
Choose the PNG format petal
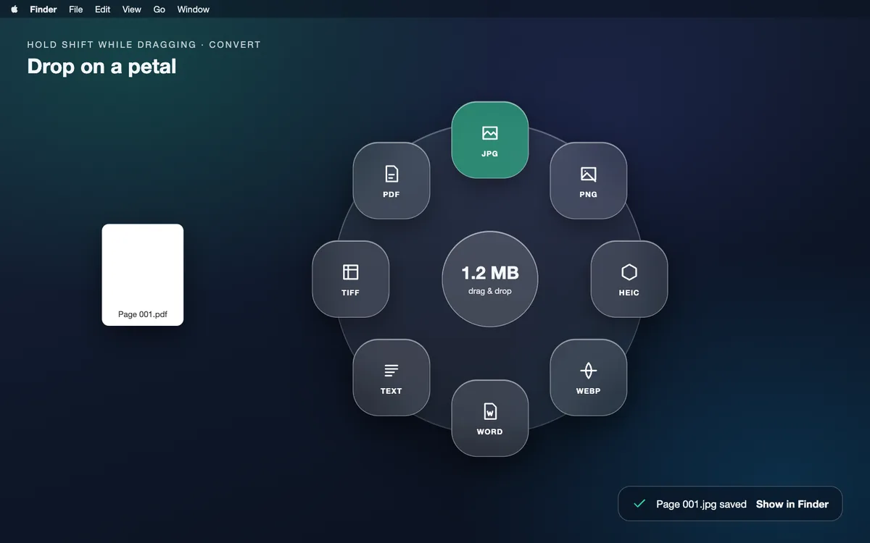[589, 180]
